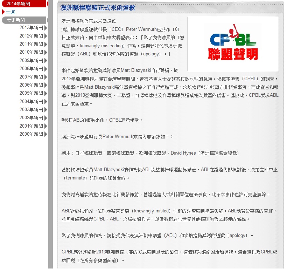Viewport: 287px width, 272px height.
Task: Click the arrow icon beside 2003年新聞
Action: pyautogui.click(x=46, y=110)
